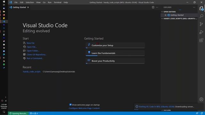Screen dimensions: 205x115
Task: Open the Boost your Productivity walkthrough
Action: (x=115, y=61)
